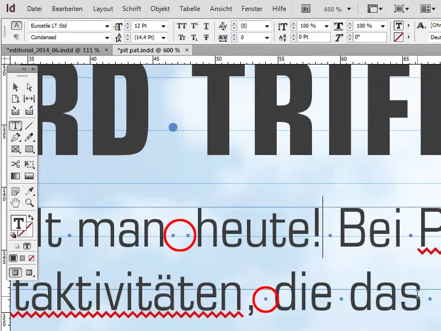The image size is (441, 331).
Task: Open the 12 Pt font size dropdown
Action: point(163,25)
